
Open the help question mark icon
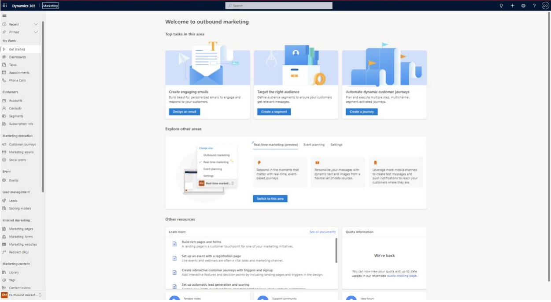click(534, 6)
